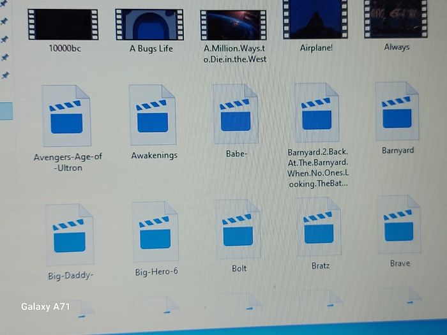This screenshot has height=335, width=447.
Task: Click the Big-Daddy- clapperboard file icon
Action: coord(70,235)
